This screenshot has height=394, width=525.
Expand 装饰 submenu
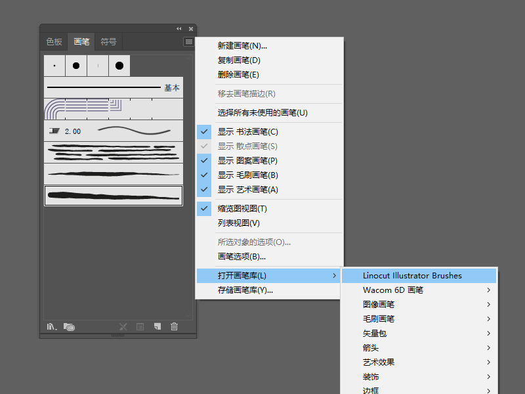pyautogui.click(x=419, y=377)
